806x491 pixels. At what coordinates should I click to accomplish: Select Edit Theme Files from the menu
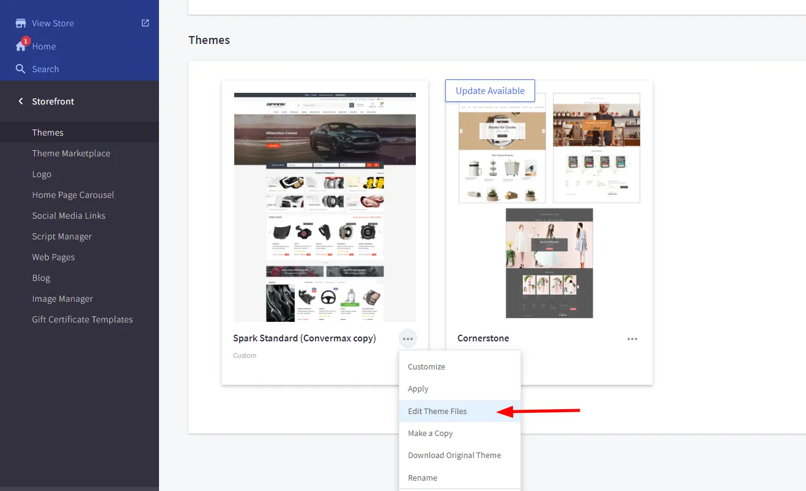(437, 411)
